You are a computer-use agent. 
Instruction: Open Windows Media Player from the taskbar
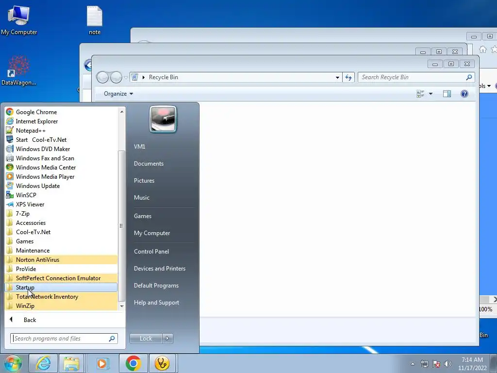pyautogui.click(x=102, y=363)
